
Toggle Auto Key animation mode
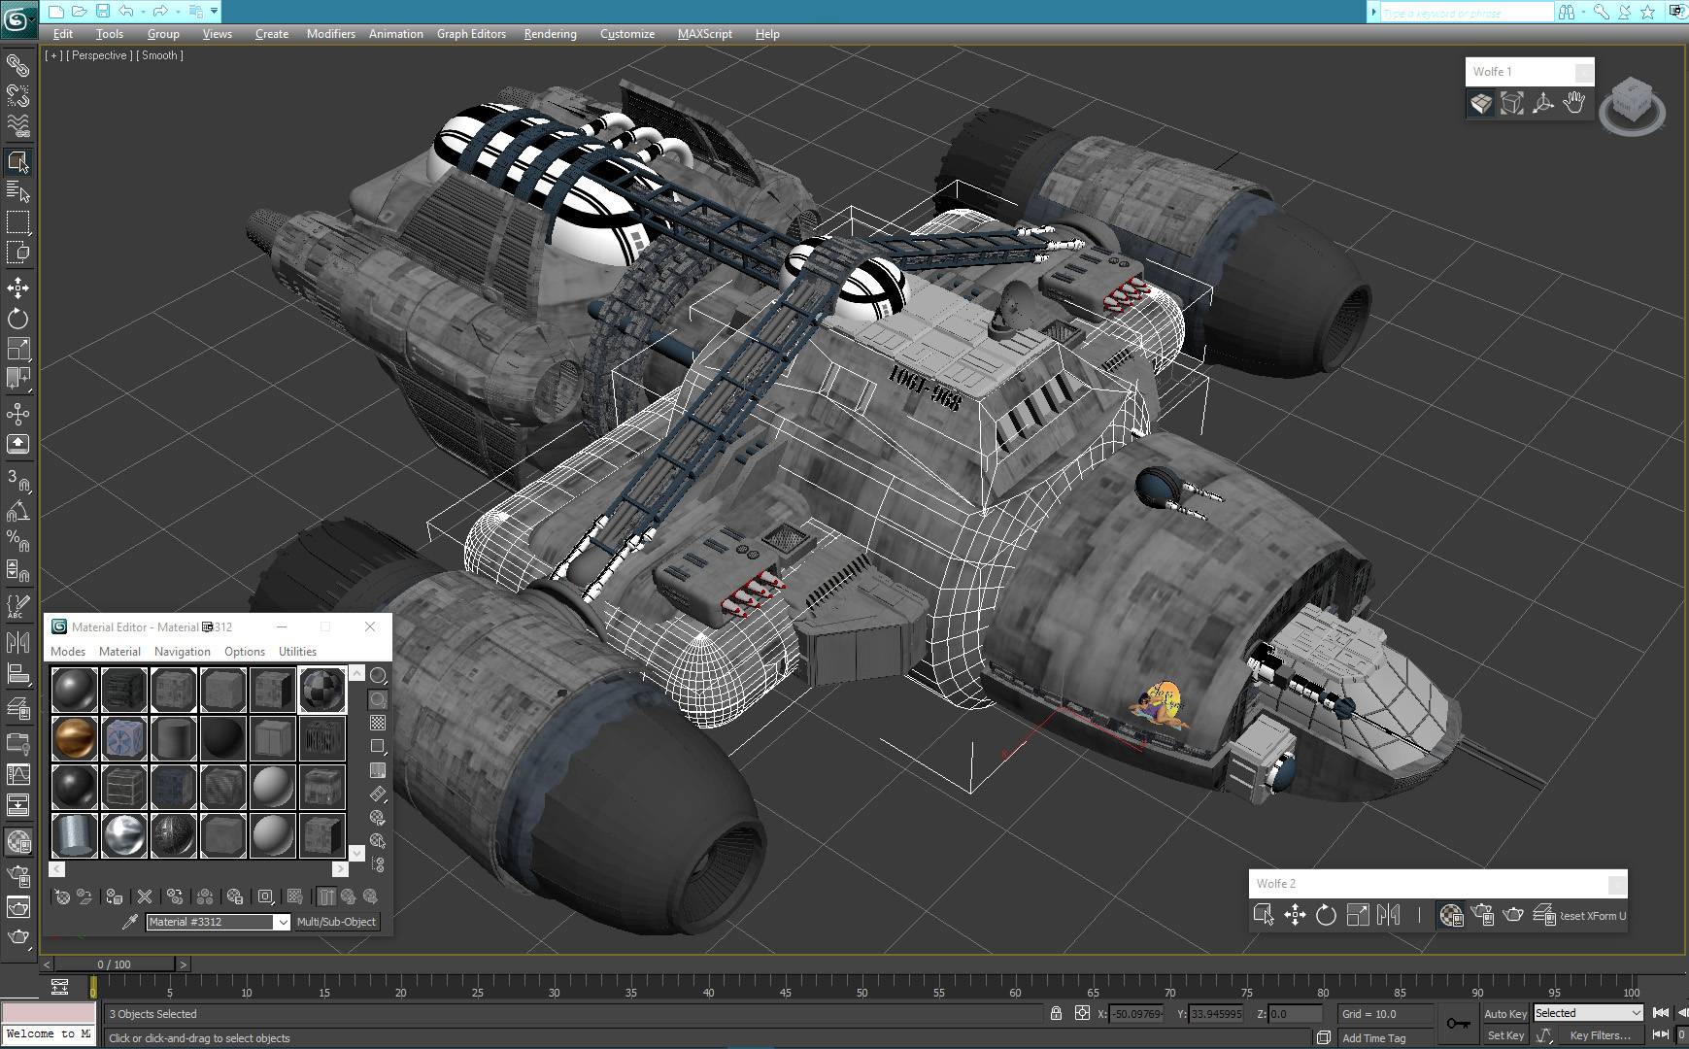[1504, 1013]
